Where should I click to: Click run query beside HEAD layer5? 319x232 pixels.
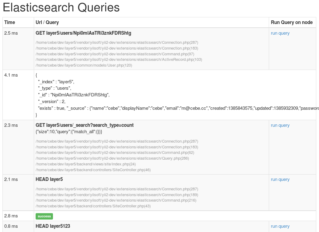coord(280,179)
